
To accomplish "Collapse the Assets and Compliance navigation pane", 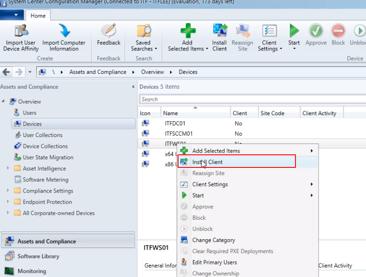I will [133, 87].
